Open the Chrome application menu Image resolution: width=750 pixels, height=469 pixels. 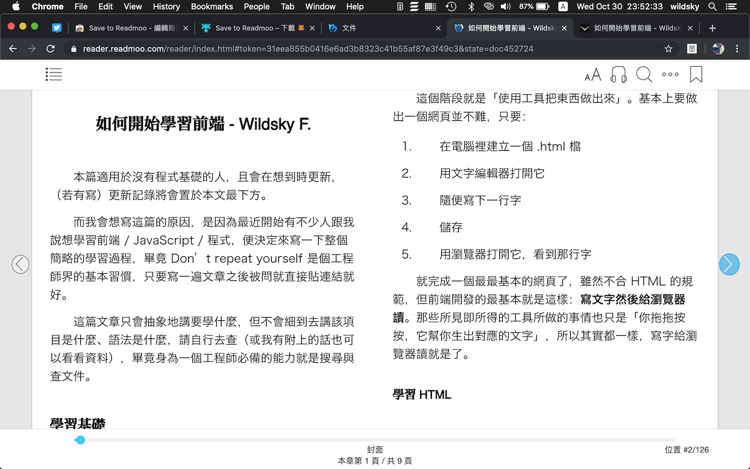pos(47,6)
